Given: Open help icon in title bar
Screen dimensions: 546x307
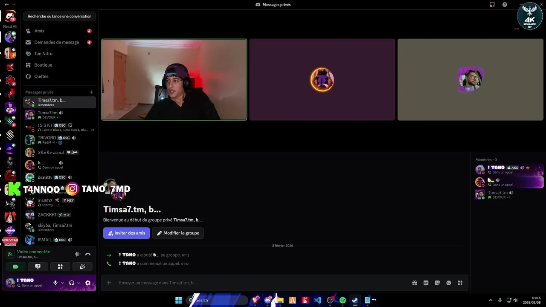Looking at the screenshot, I should [x=505, y=5].
